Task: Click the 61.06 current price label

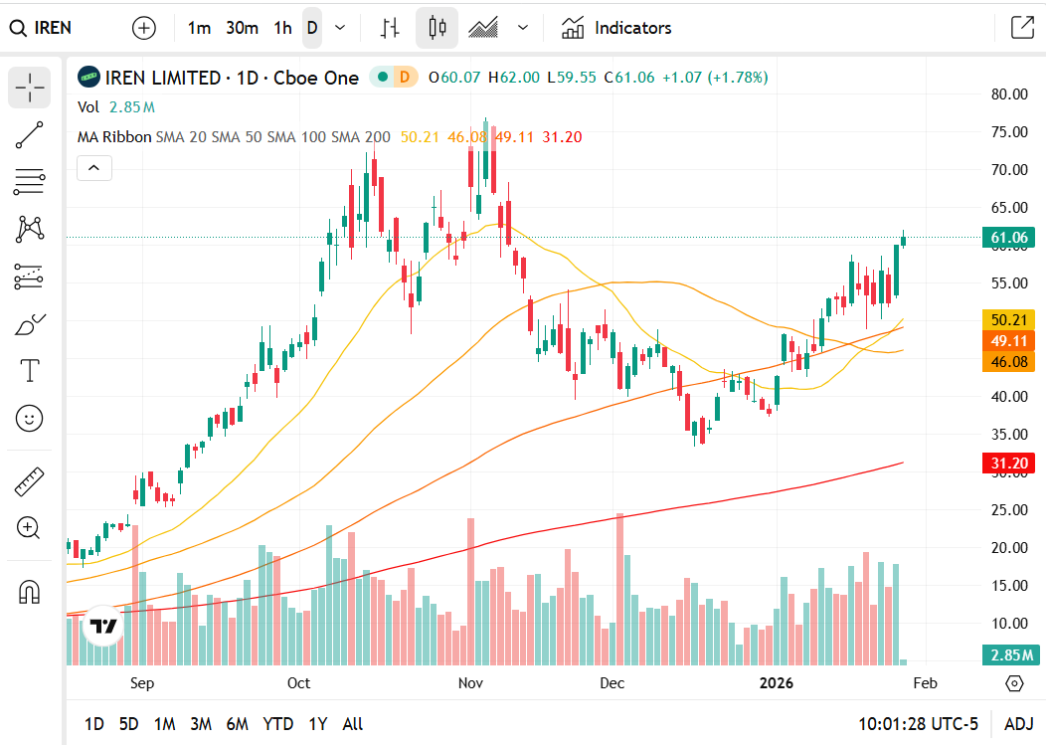Action: click(x=1009, y=238)
